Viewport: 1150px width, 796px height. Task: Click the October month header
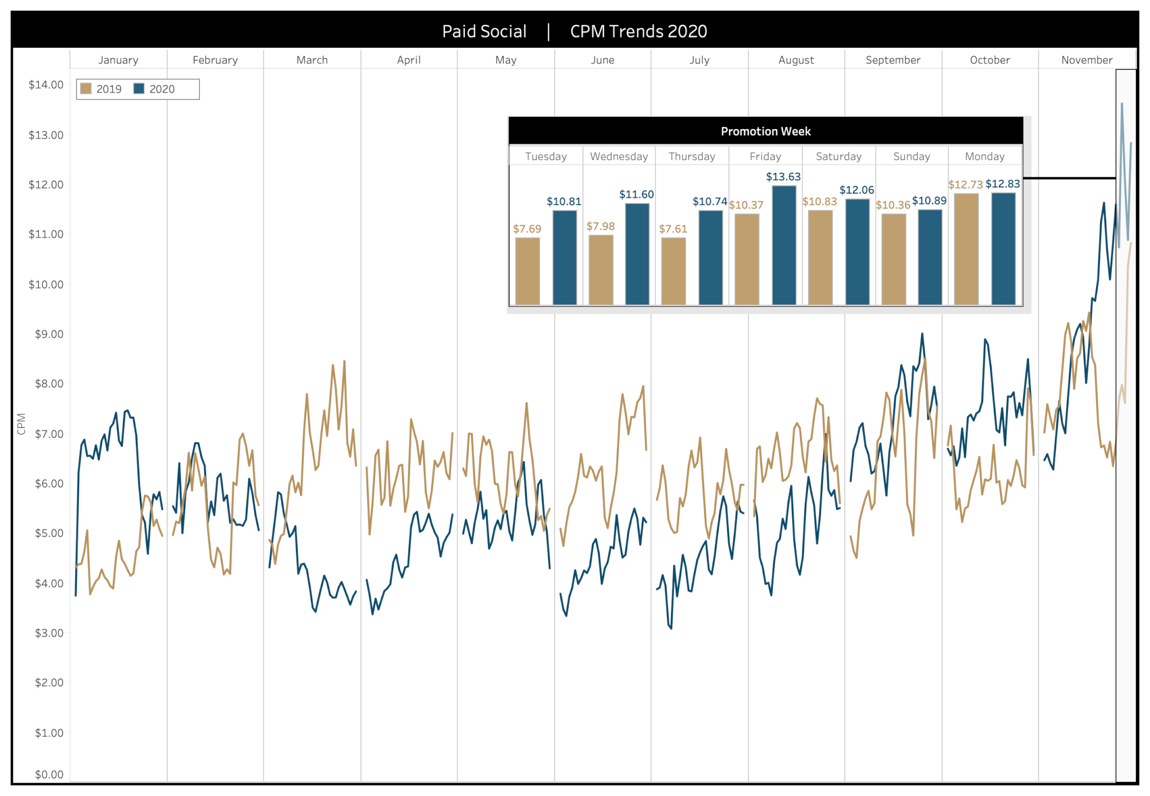990,60
